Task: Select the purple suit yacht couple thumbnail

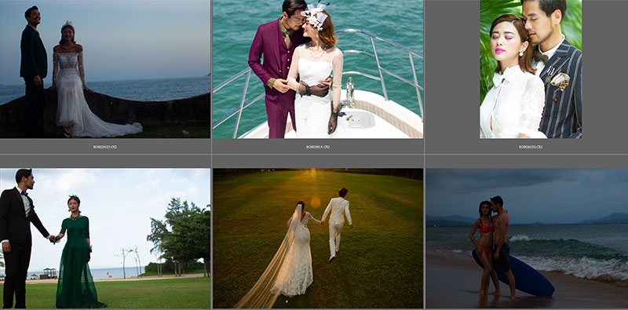Action: [318, 69]
